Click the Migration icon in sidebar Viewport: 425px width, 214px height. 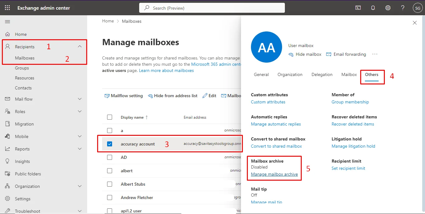pyautogui.click(x=8, y=124)
